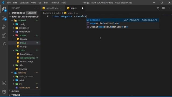
Task: Expand the middleware folder
Action: pos(24,32)
